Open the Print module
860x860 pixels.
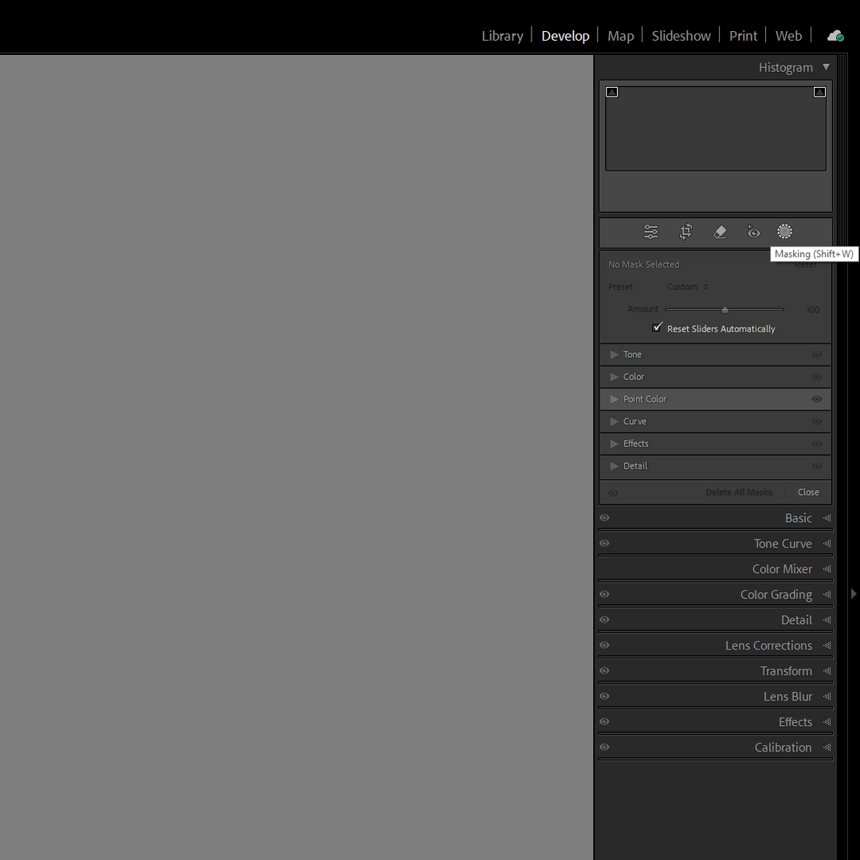click(x=743, y=36)
